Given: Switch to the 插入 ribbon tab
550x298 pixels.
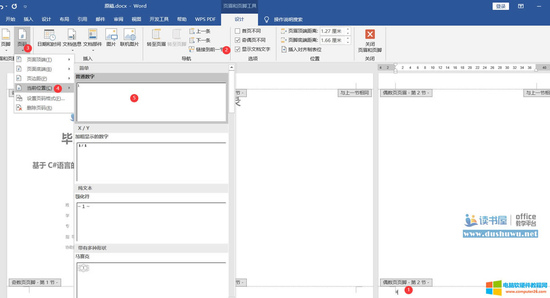Looking at the screenshot, I should 28,19.
